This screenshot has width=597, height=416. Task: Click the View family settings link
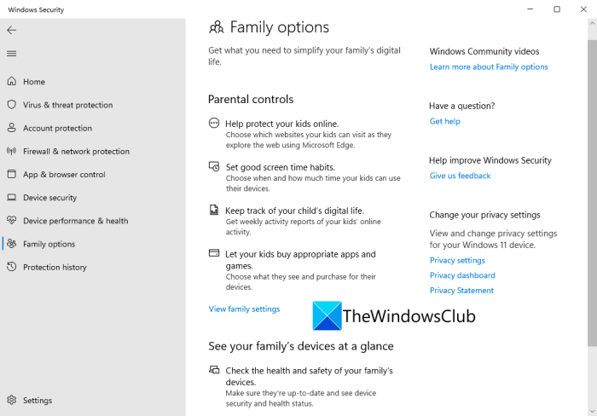click(244, 309)
